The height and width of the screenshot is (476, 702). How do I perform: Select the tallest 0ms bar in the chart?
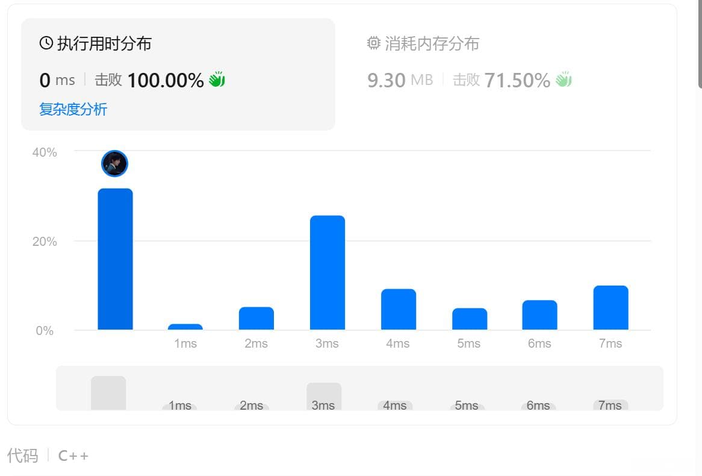click(115, 259)
